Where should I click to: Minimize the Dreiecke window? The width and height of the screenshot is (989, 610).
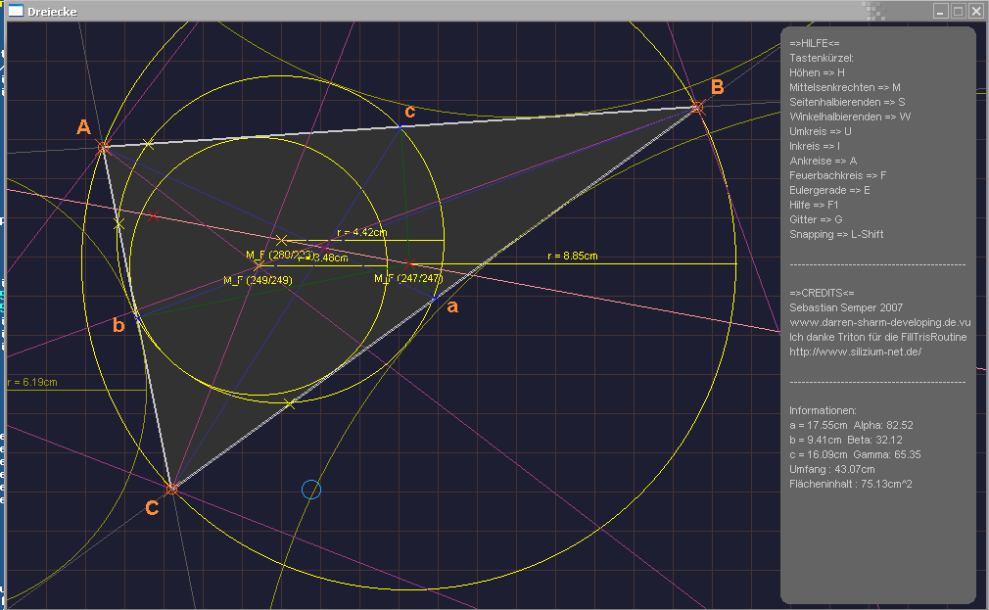pyautogui.click(x=940, y=11)
